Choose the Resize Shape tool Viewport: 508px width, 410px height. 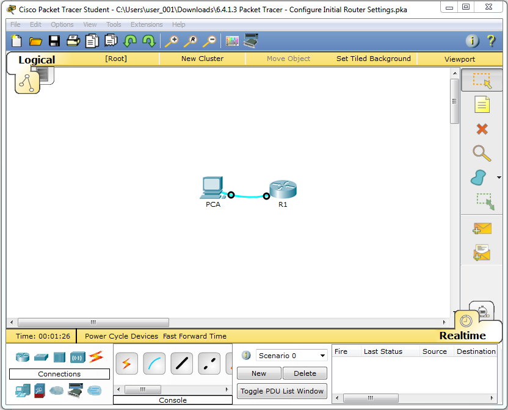(x=485, y=201)
